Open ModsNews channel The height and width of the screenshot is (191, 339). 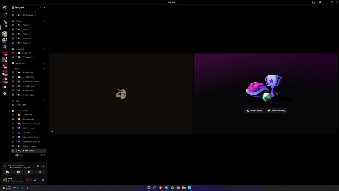click(x=29, y=90)
